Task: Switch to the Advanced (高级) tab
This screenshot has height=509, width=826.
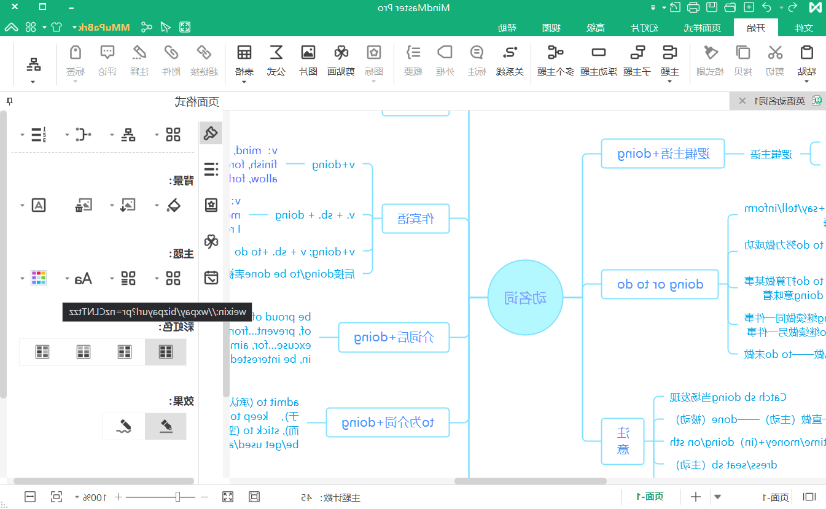Action: (x=596, y=28)
